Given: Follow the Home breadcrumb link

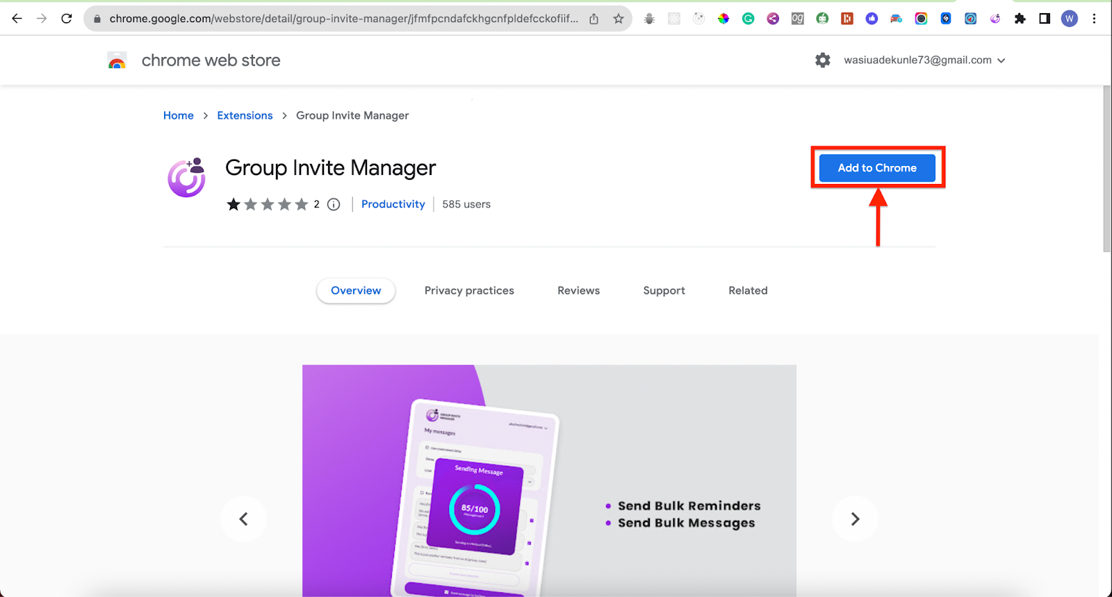Looking at the screenshot, I should pos(179,115).
